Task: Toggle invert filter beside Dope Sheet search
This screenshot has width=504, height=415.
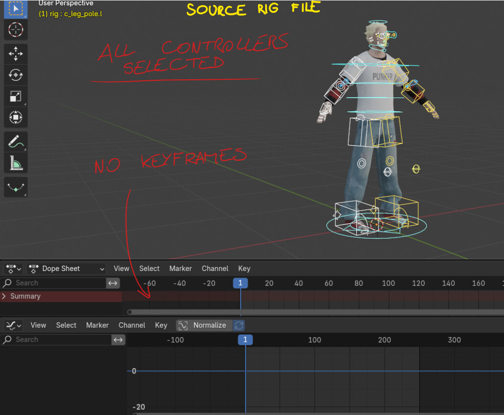Action: pos(113,283)
